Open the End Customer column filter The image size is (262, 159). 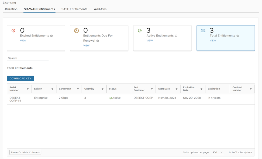tap(152, 89)
